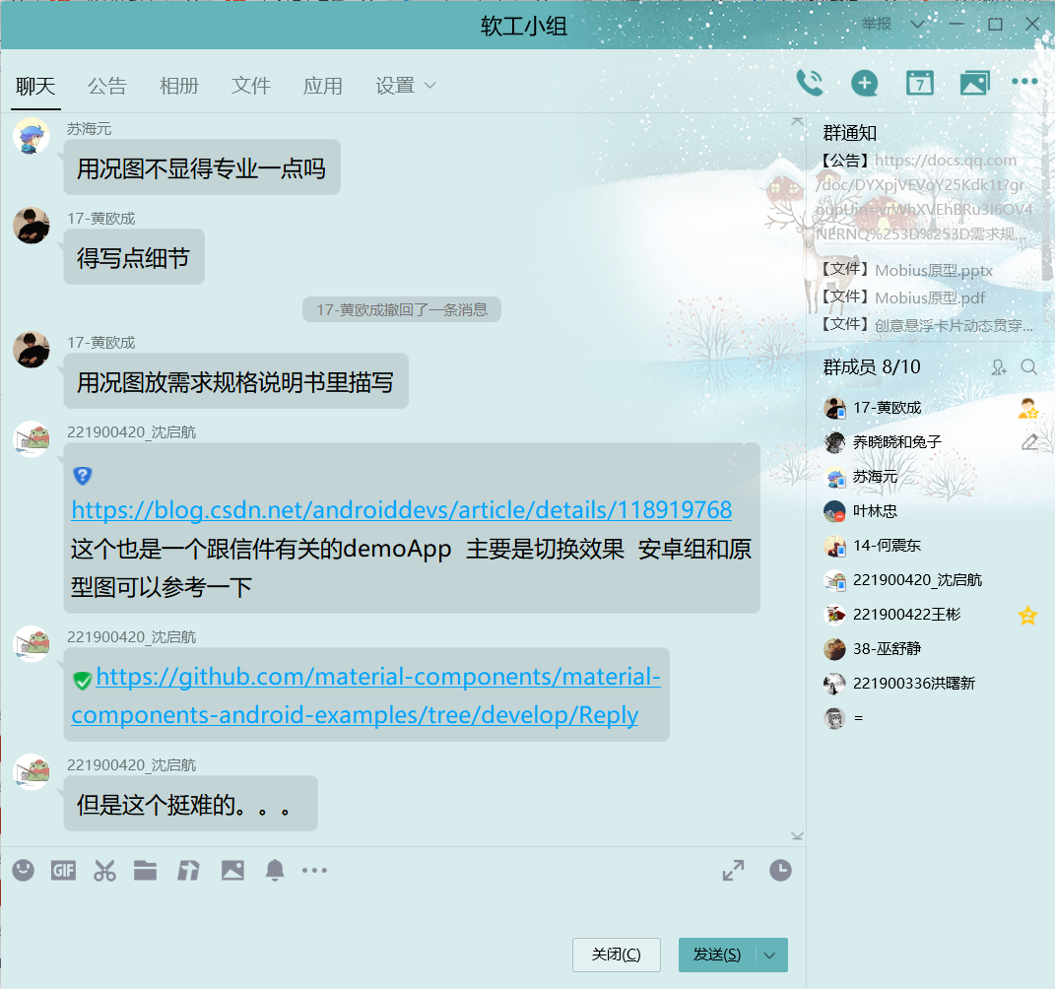
Task: Select member 221900336洪曙新 in the list
Action: [931, 684]
